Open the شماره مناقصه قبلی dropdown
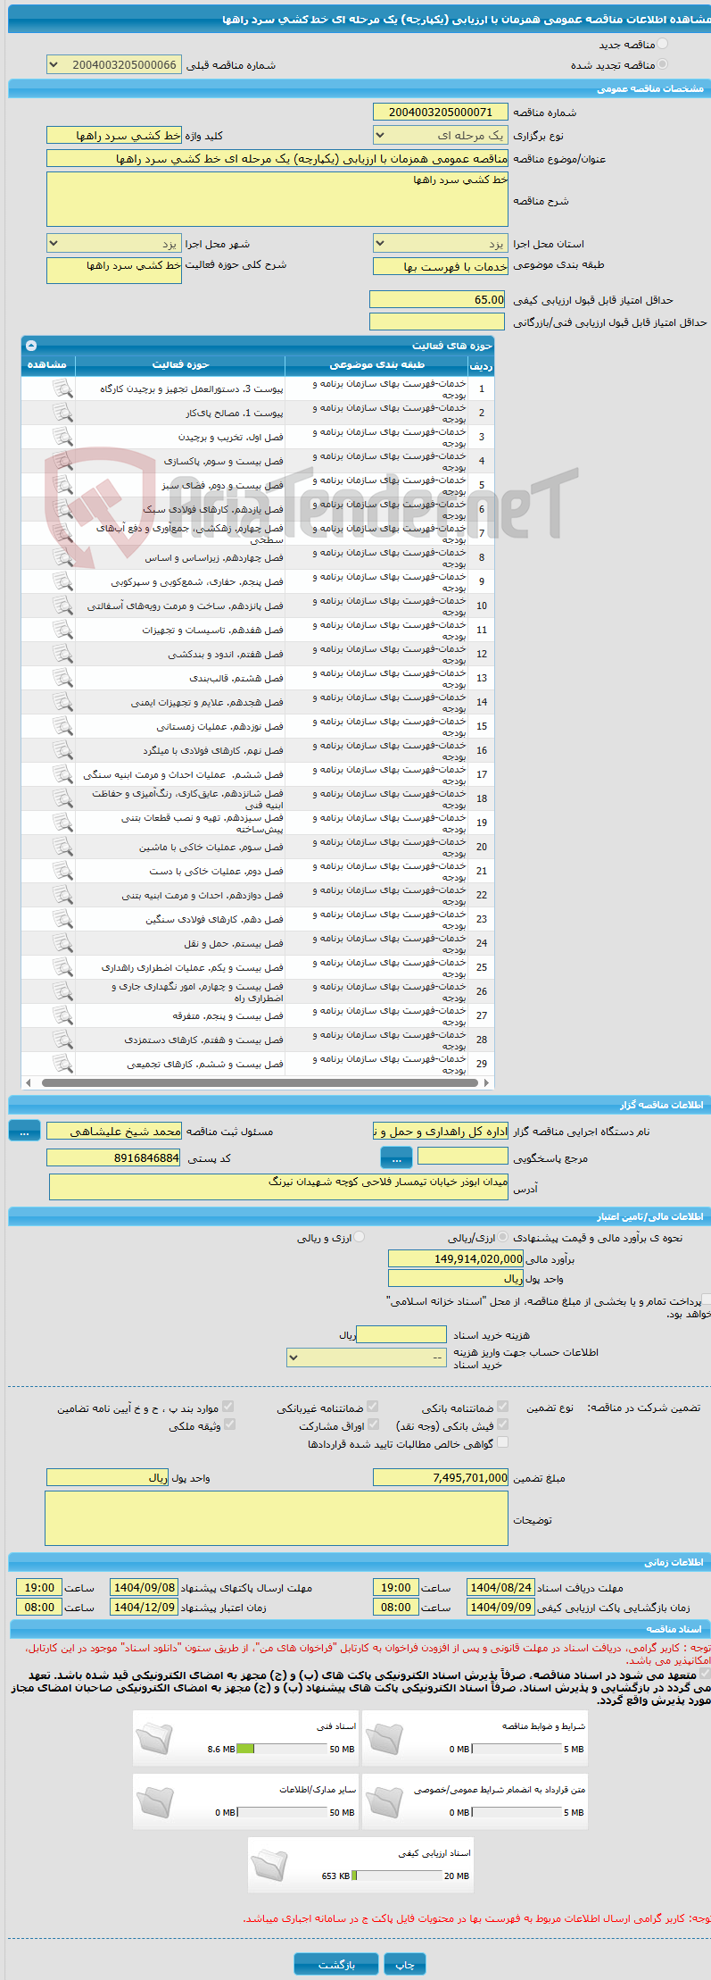This screenshot has width=711, height=1980. pos(114,65)
